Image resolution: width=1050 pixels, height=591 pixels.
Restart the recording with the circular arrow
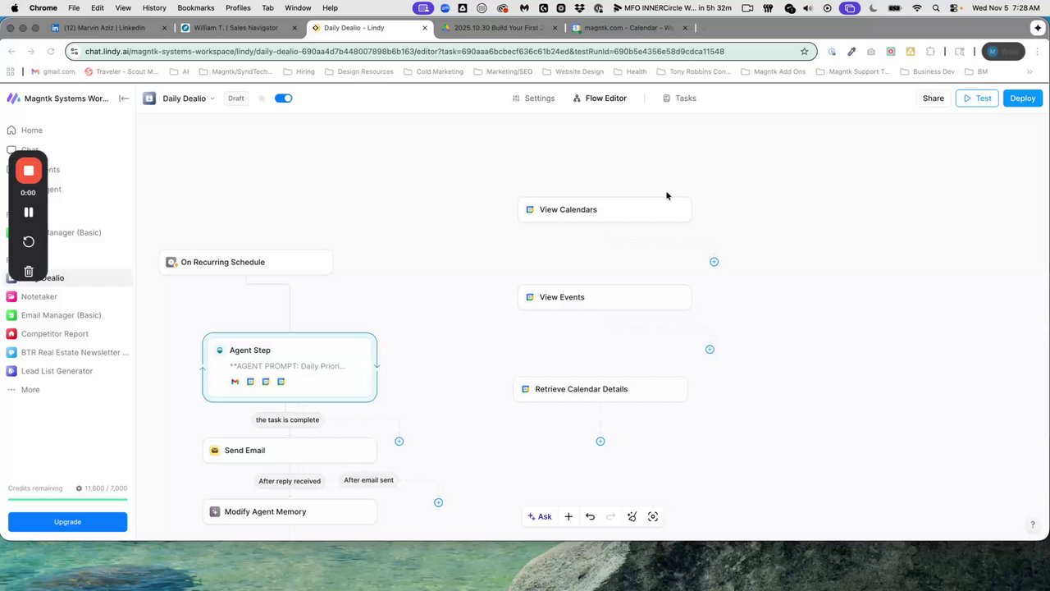pos(29,241)
